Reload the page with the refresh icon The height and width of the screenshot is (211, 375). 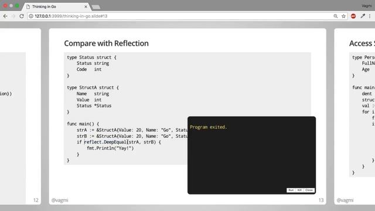pos(22,16)
